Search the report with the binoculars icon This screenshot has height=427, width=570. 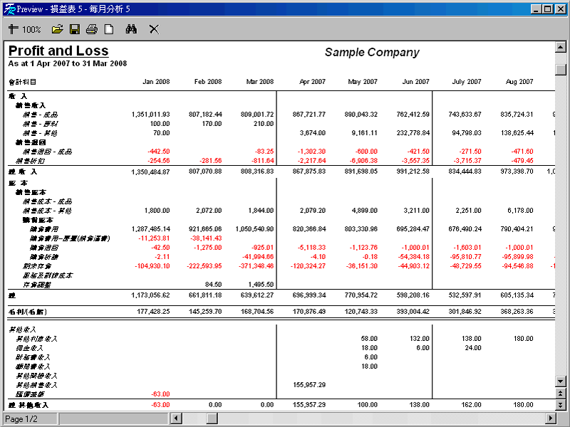point(131,29)
